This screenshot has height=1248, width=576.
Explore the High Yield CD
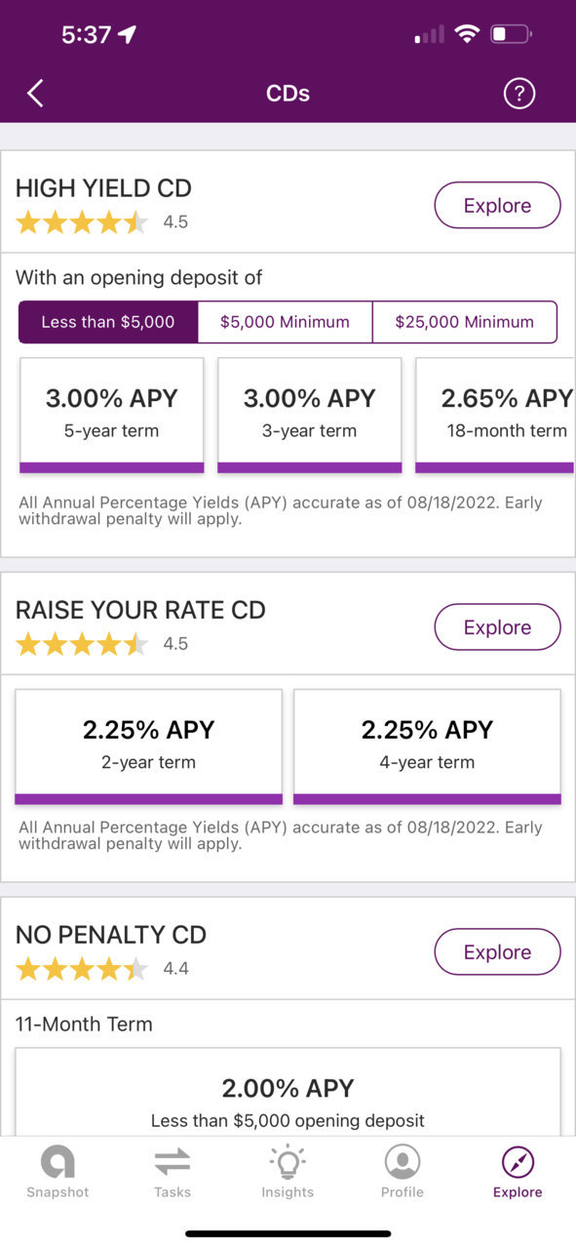click(x=497, y=206)
